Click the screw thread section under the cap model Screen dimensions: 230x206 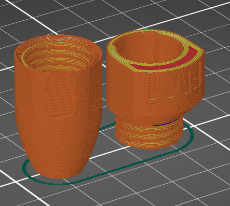tap(149, 132)
